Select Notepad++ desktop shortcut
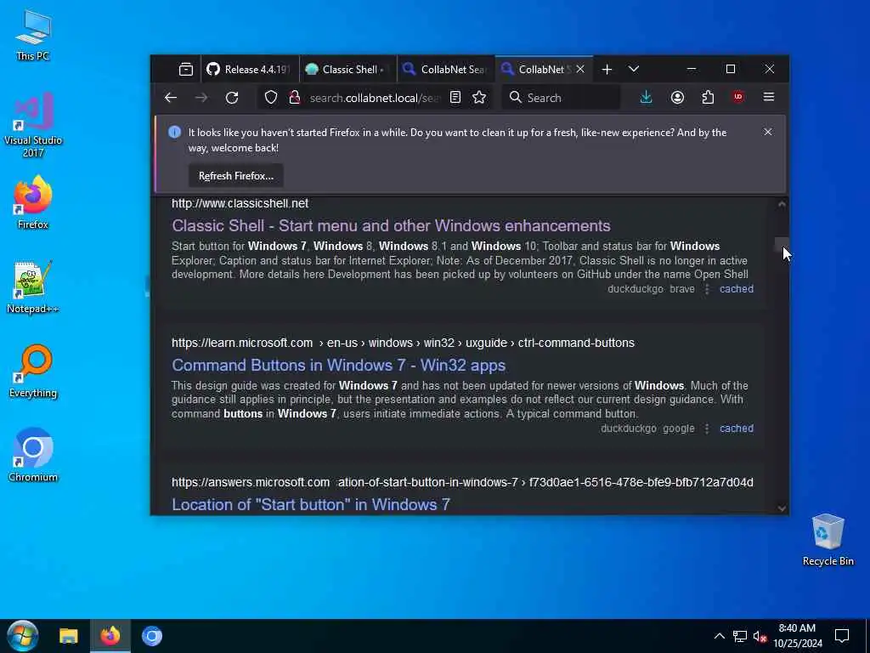The width and height of the screenshot is (870, 653). coord(33,287)
